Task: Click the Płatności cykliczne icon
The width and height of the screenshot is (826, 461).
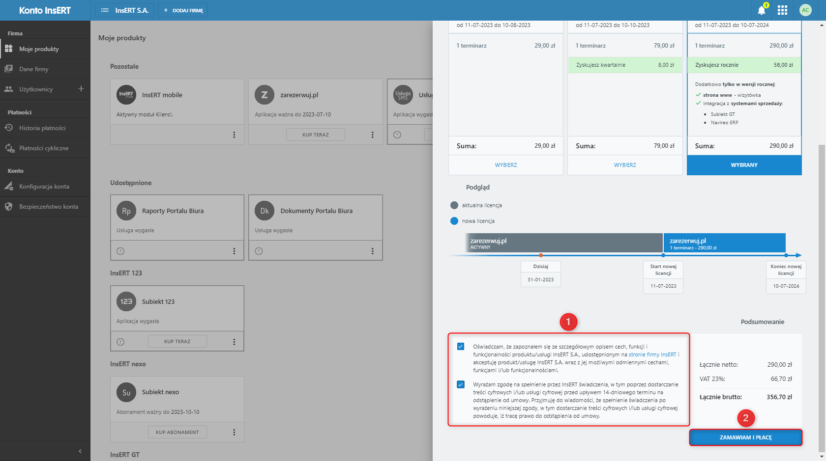Action: click(x=9, y=148)
